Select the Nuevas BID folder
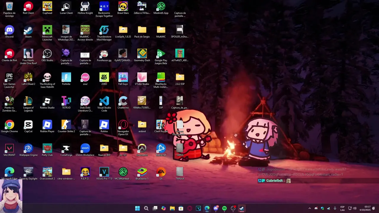 104,150
